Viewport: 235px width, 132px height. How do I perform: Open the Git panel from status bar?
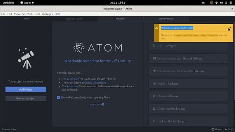[x=229, y=129]
